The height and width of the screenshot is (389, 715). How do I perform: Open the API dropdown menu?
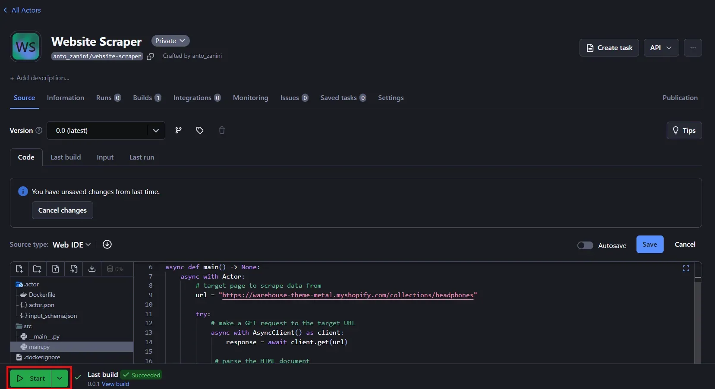point(661,48)
